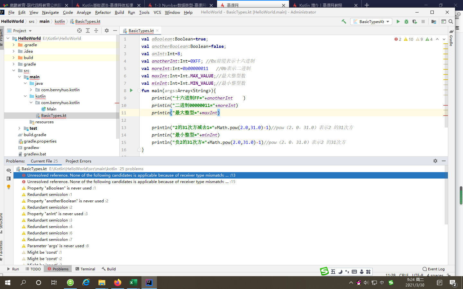This screenshot has width=463, height=289.
Task: Select gradle.properties in the project tree
Action: [x=40, y=141]
